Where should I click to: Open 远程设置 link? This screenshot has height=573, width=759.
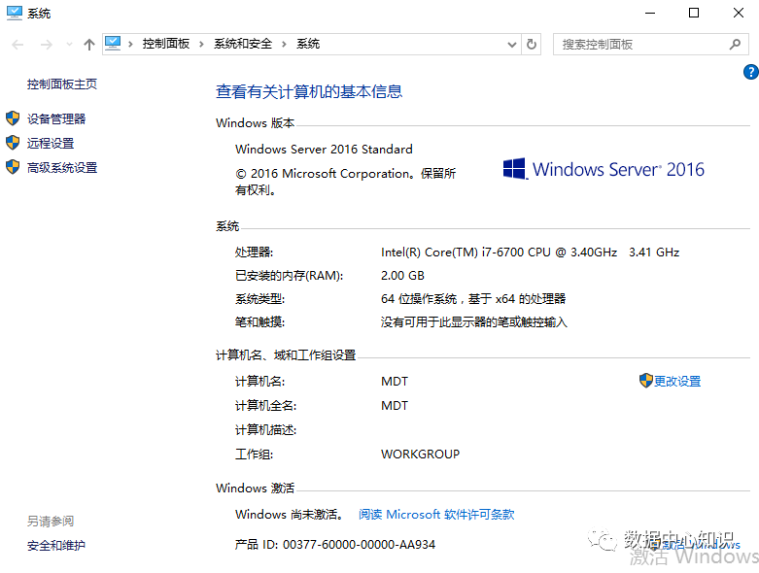point(51,143)
